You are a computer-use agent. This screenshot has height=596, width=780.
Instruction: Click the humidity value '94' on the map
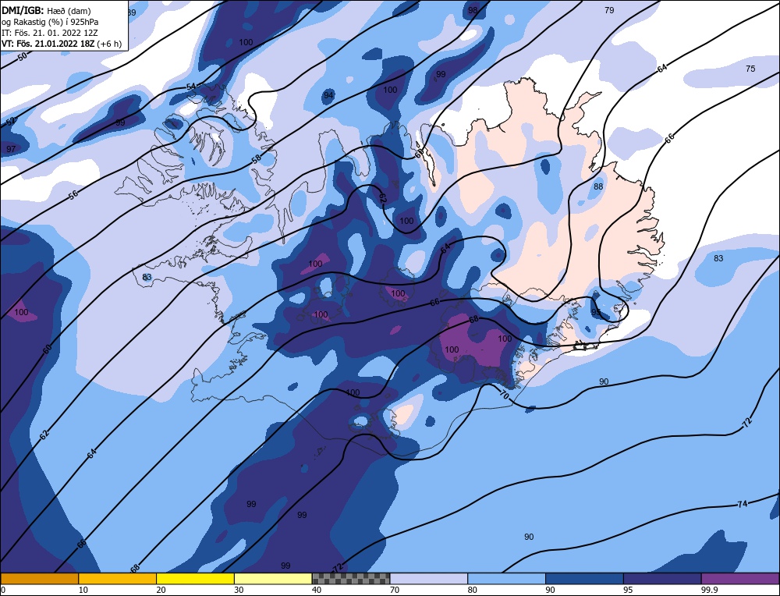click(x=328, y=95)
